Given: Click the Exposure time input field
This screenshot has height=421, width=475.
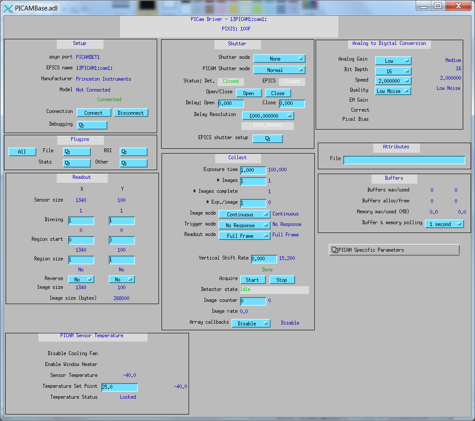Looking at the screenshot, I should (x=253, y=170).
